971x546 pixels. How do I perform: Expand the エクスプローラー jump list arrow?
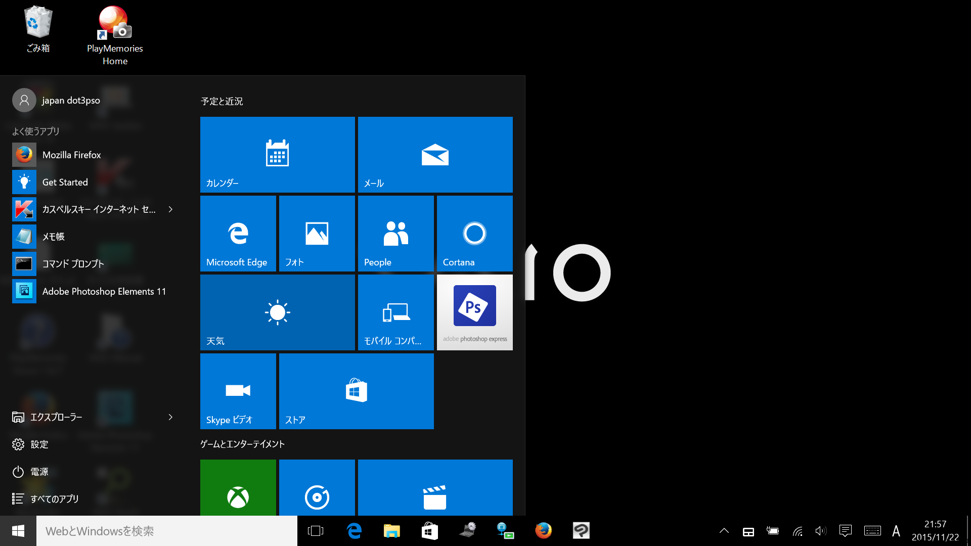point(170,417)
